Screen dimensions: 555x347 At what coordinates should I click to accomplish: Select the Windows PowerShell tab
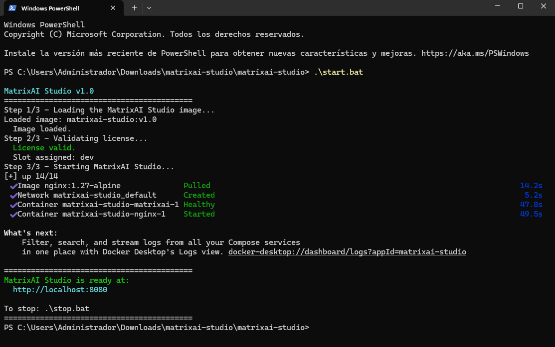(x=64, y=8)
